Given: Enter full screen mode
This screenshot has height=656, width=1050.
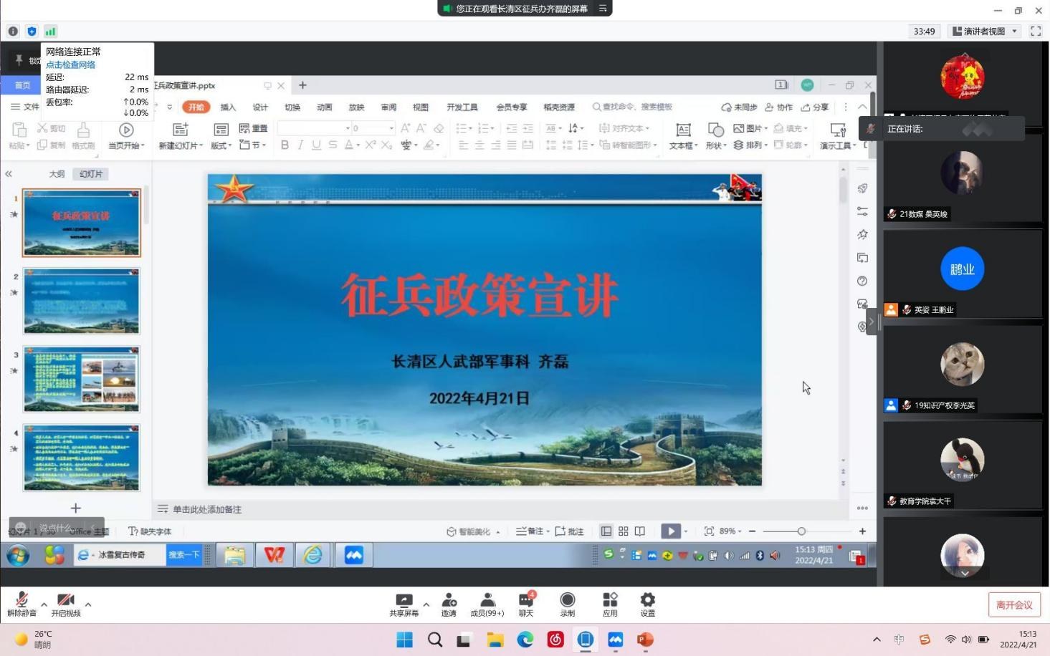Looking at the screenshot, I should point(1036,32).
